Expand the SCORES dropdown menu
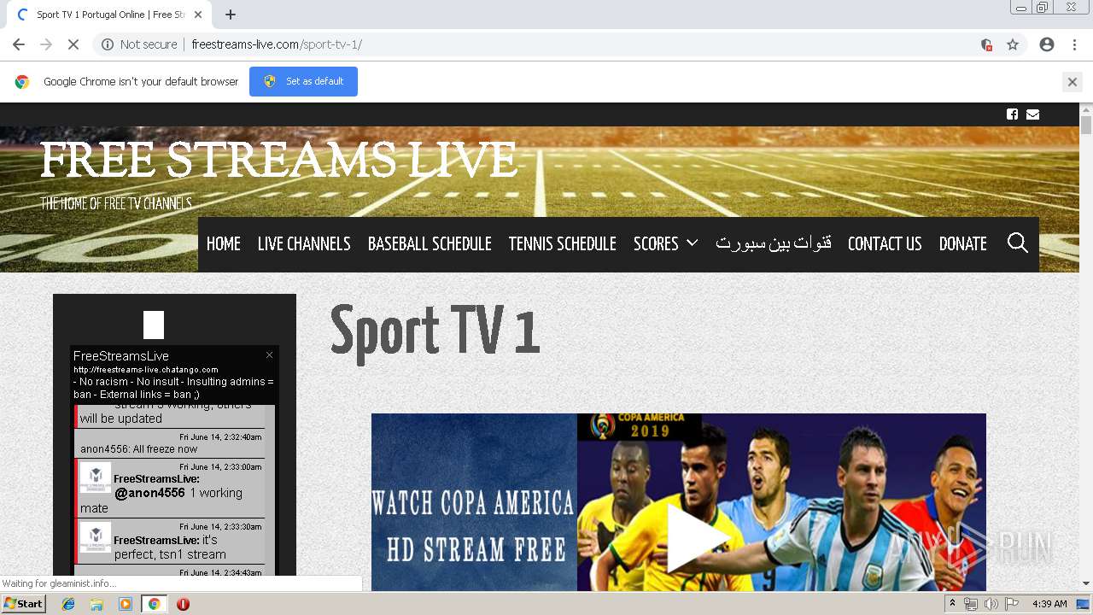This screenshot has width=1093, height=615. coord(666,244)
